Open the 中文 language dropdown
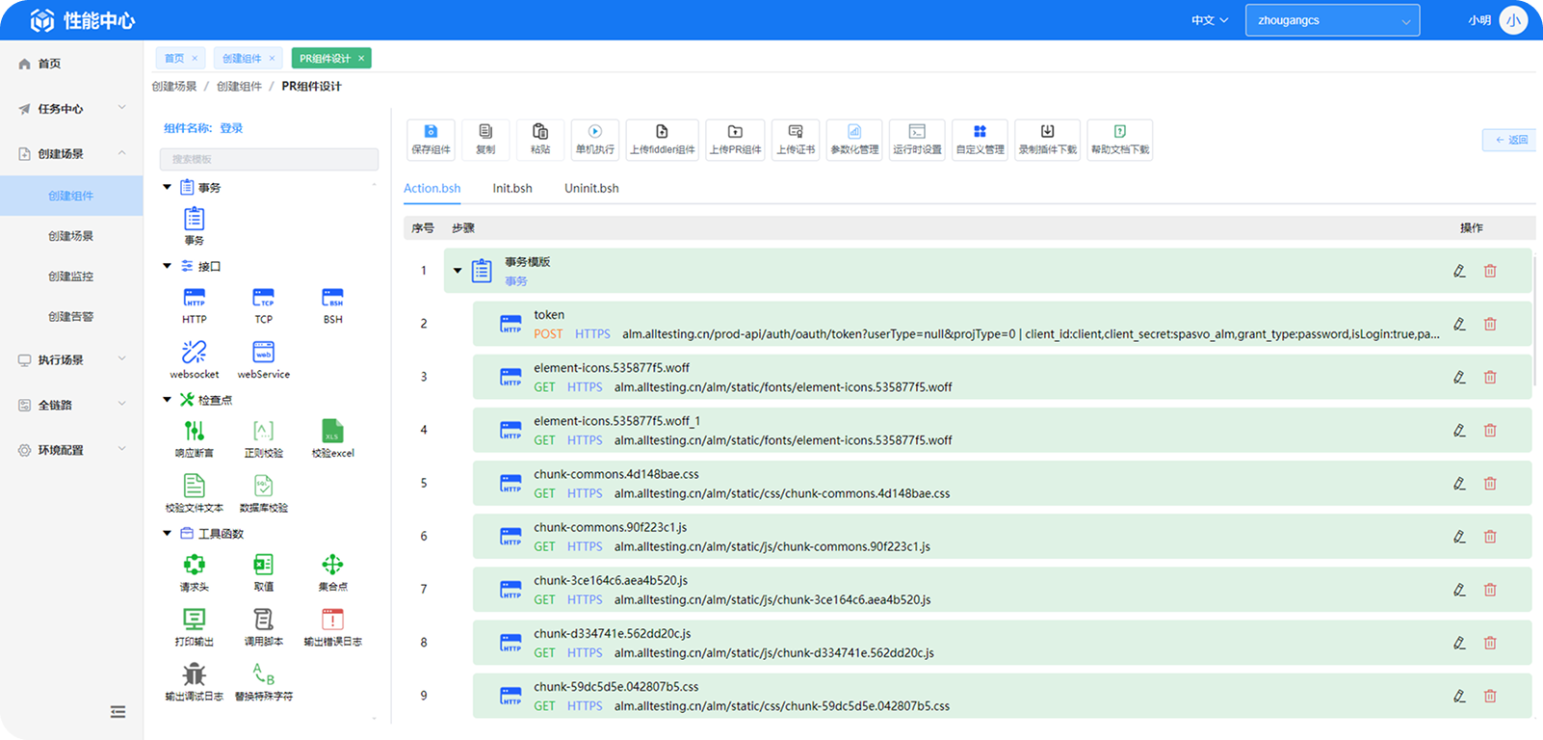This screenshot has height=740, width=1543. (1210, 20)
